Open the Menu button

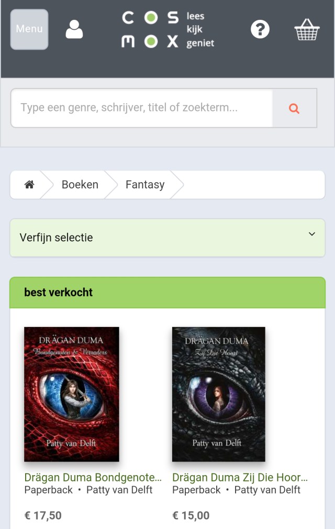(x=29, y=29)
